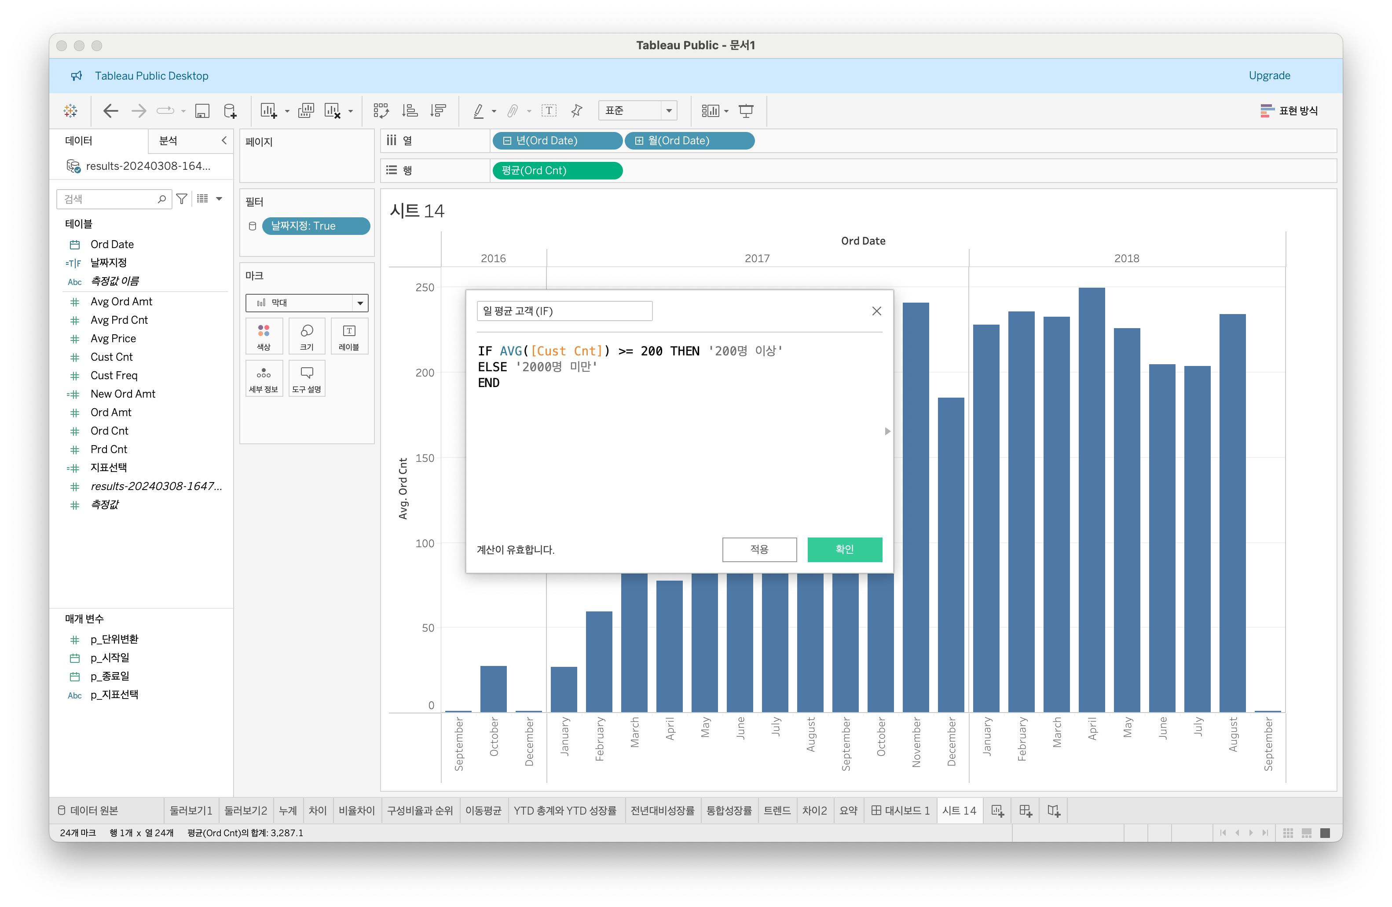Screen dimensions: 1392x907
Task: Click the Color marks card button
Action: tap(264, 336)
